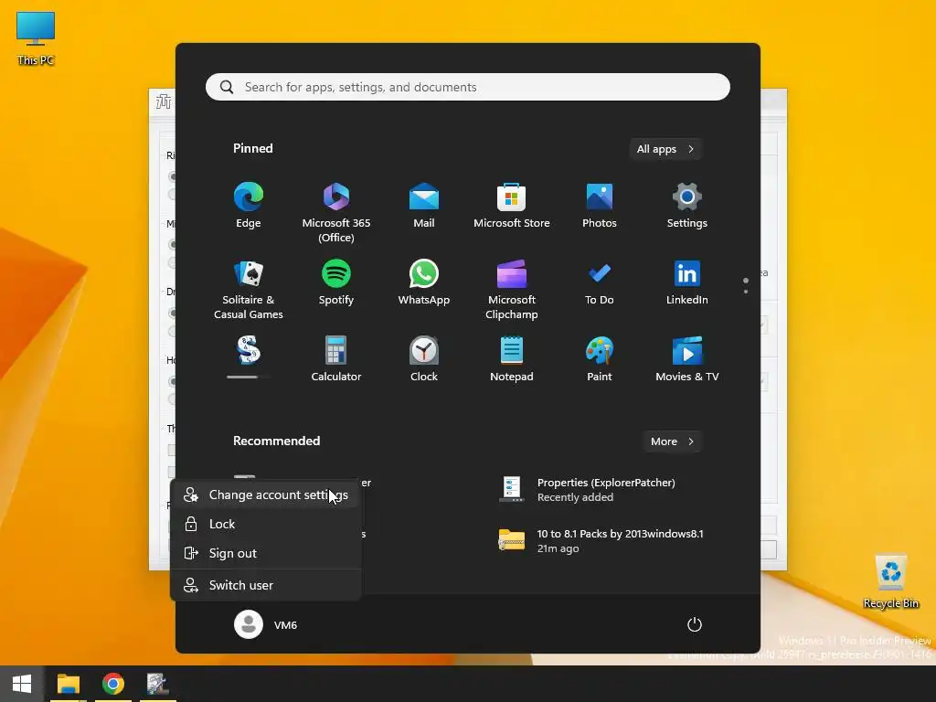
Task: Choose Change account settings
Action: pyautogui.click(x=266, y=495)
